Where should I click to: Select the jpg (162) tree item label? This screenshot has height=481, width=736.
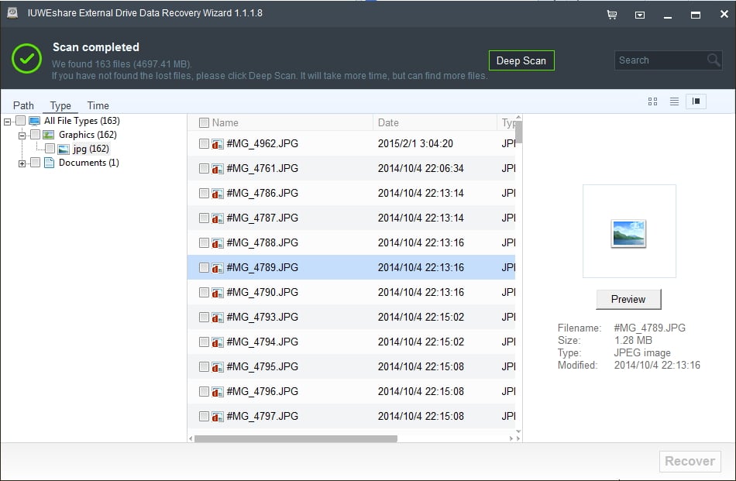pyautogui.click(x=91, y=149)
